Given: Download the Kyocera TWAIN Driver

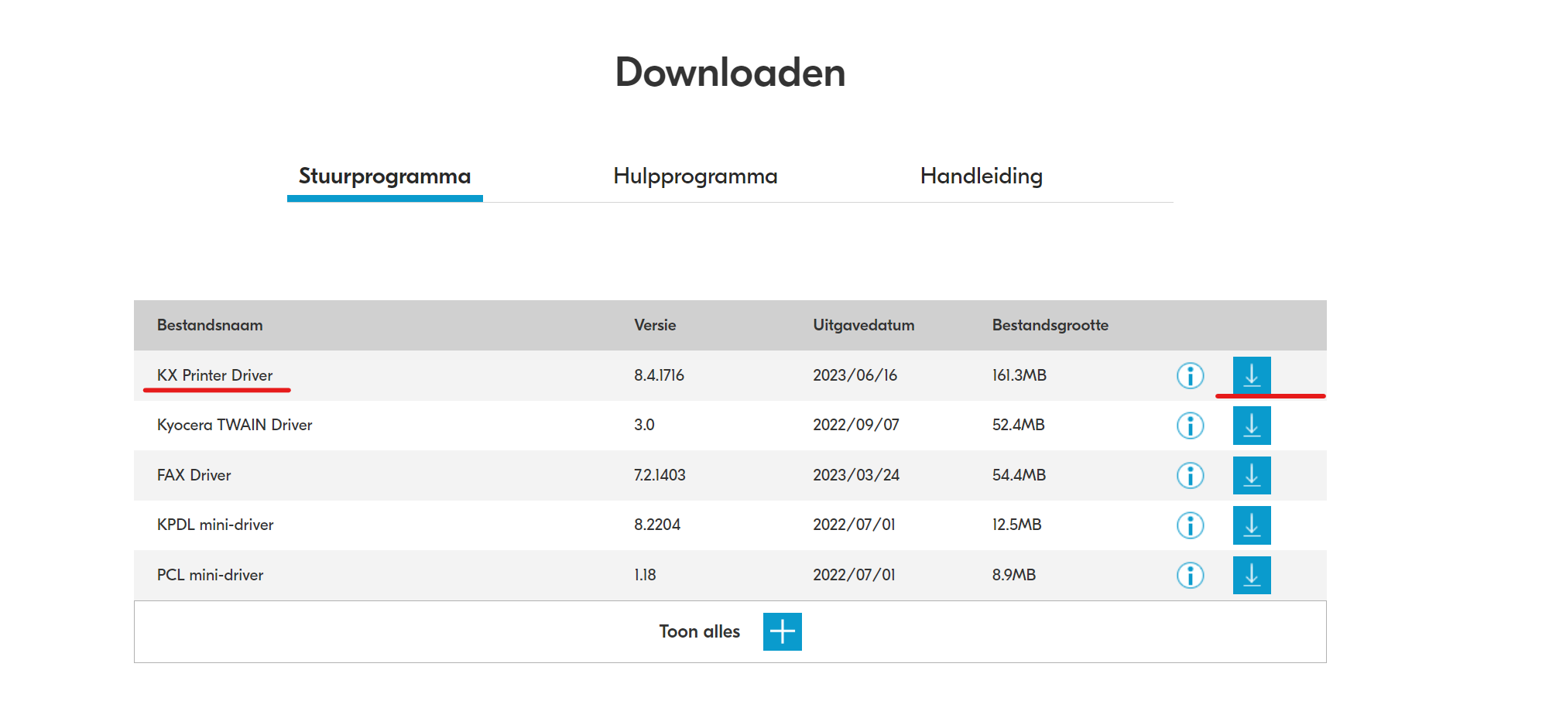Looking at the screenshot, I should (1252, 426).
